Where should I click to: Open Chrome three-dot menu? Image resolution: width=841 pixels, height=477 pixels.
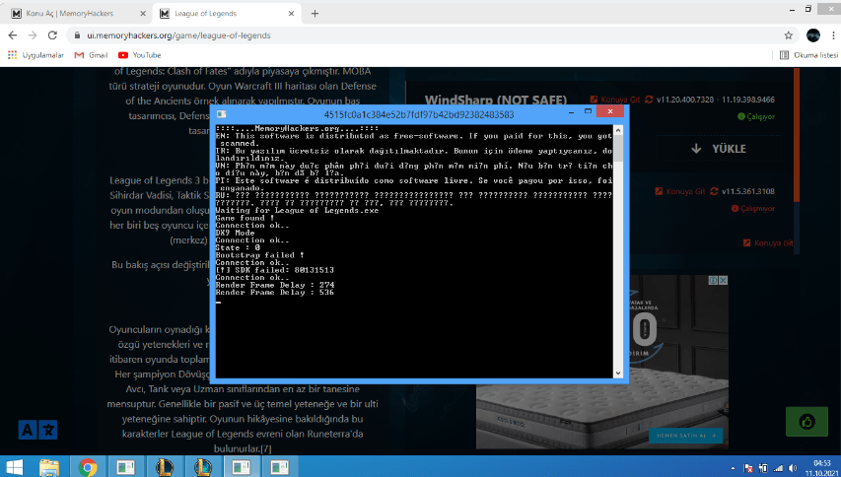(833, 35)
